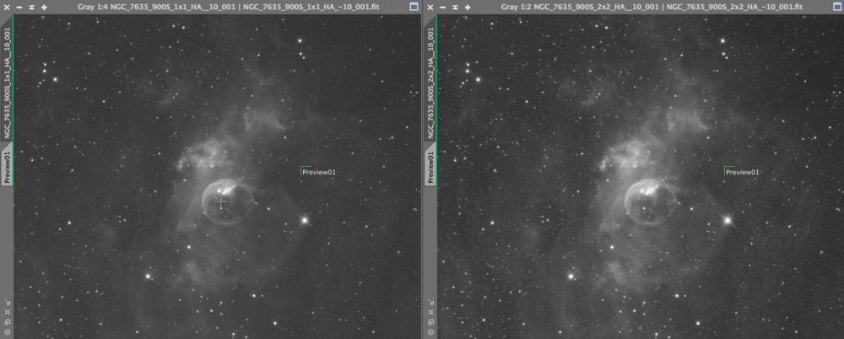
Task: Click the 1x1_HA window title text
Action: coord(228,7)
